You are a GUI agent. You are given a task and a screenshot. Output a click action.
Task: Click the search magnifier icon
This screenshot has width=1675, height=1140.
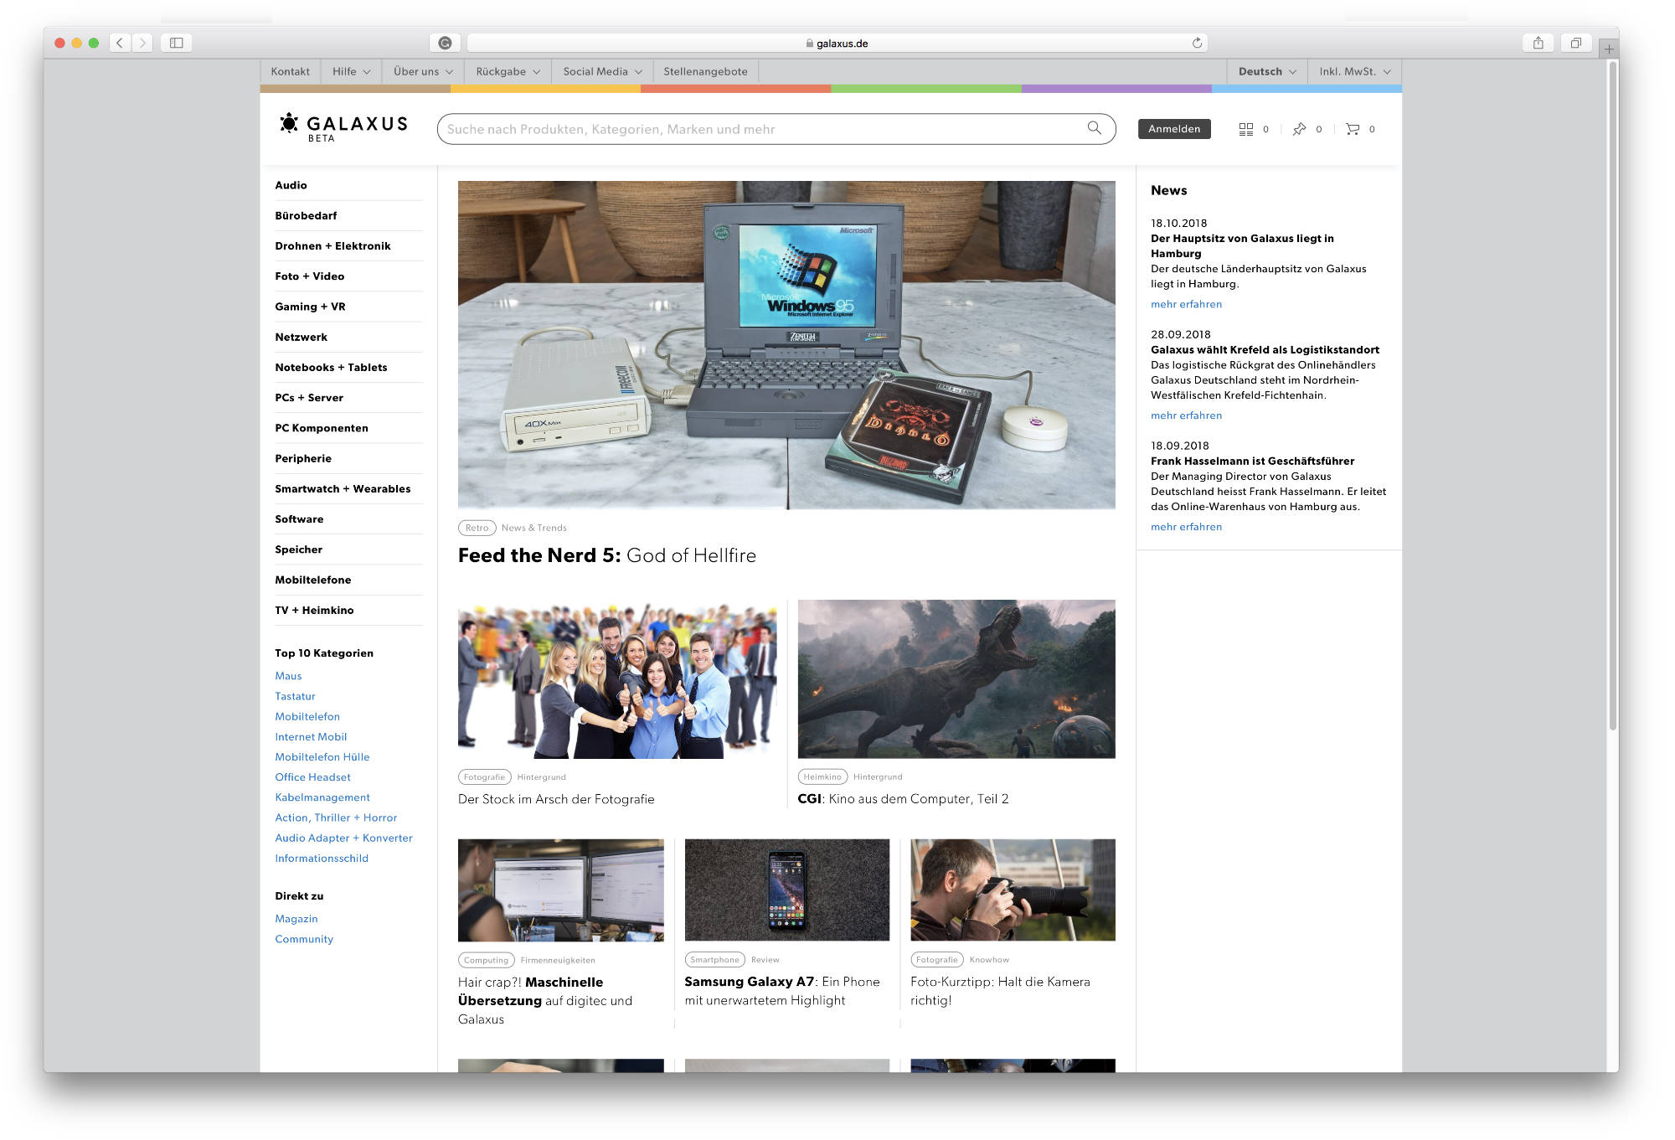point(1094,128)
